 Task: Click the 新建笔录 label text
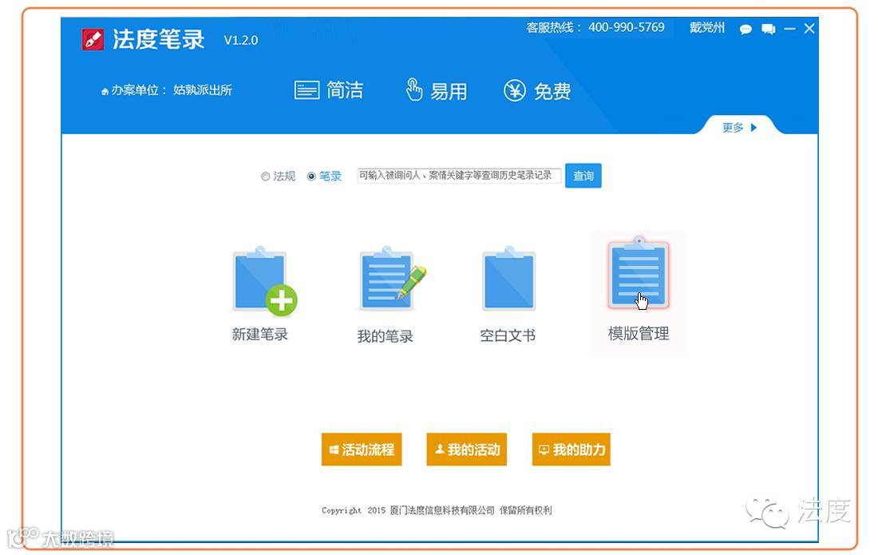pyautogui.click(x=260, y=335)
